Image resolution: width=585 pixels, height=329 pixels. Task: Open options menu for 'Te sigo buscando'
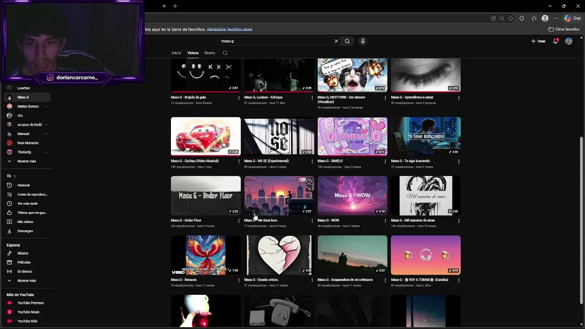[x=459, y=161]
